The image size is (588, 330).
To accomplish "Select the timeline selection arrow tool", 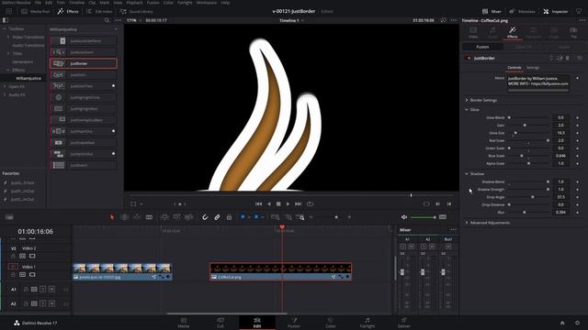I will (x=112, y=217).
